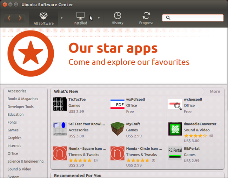Select the Education category
The height and width of the screenshot is (178, 228).
[x=15, y=115]
